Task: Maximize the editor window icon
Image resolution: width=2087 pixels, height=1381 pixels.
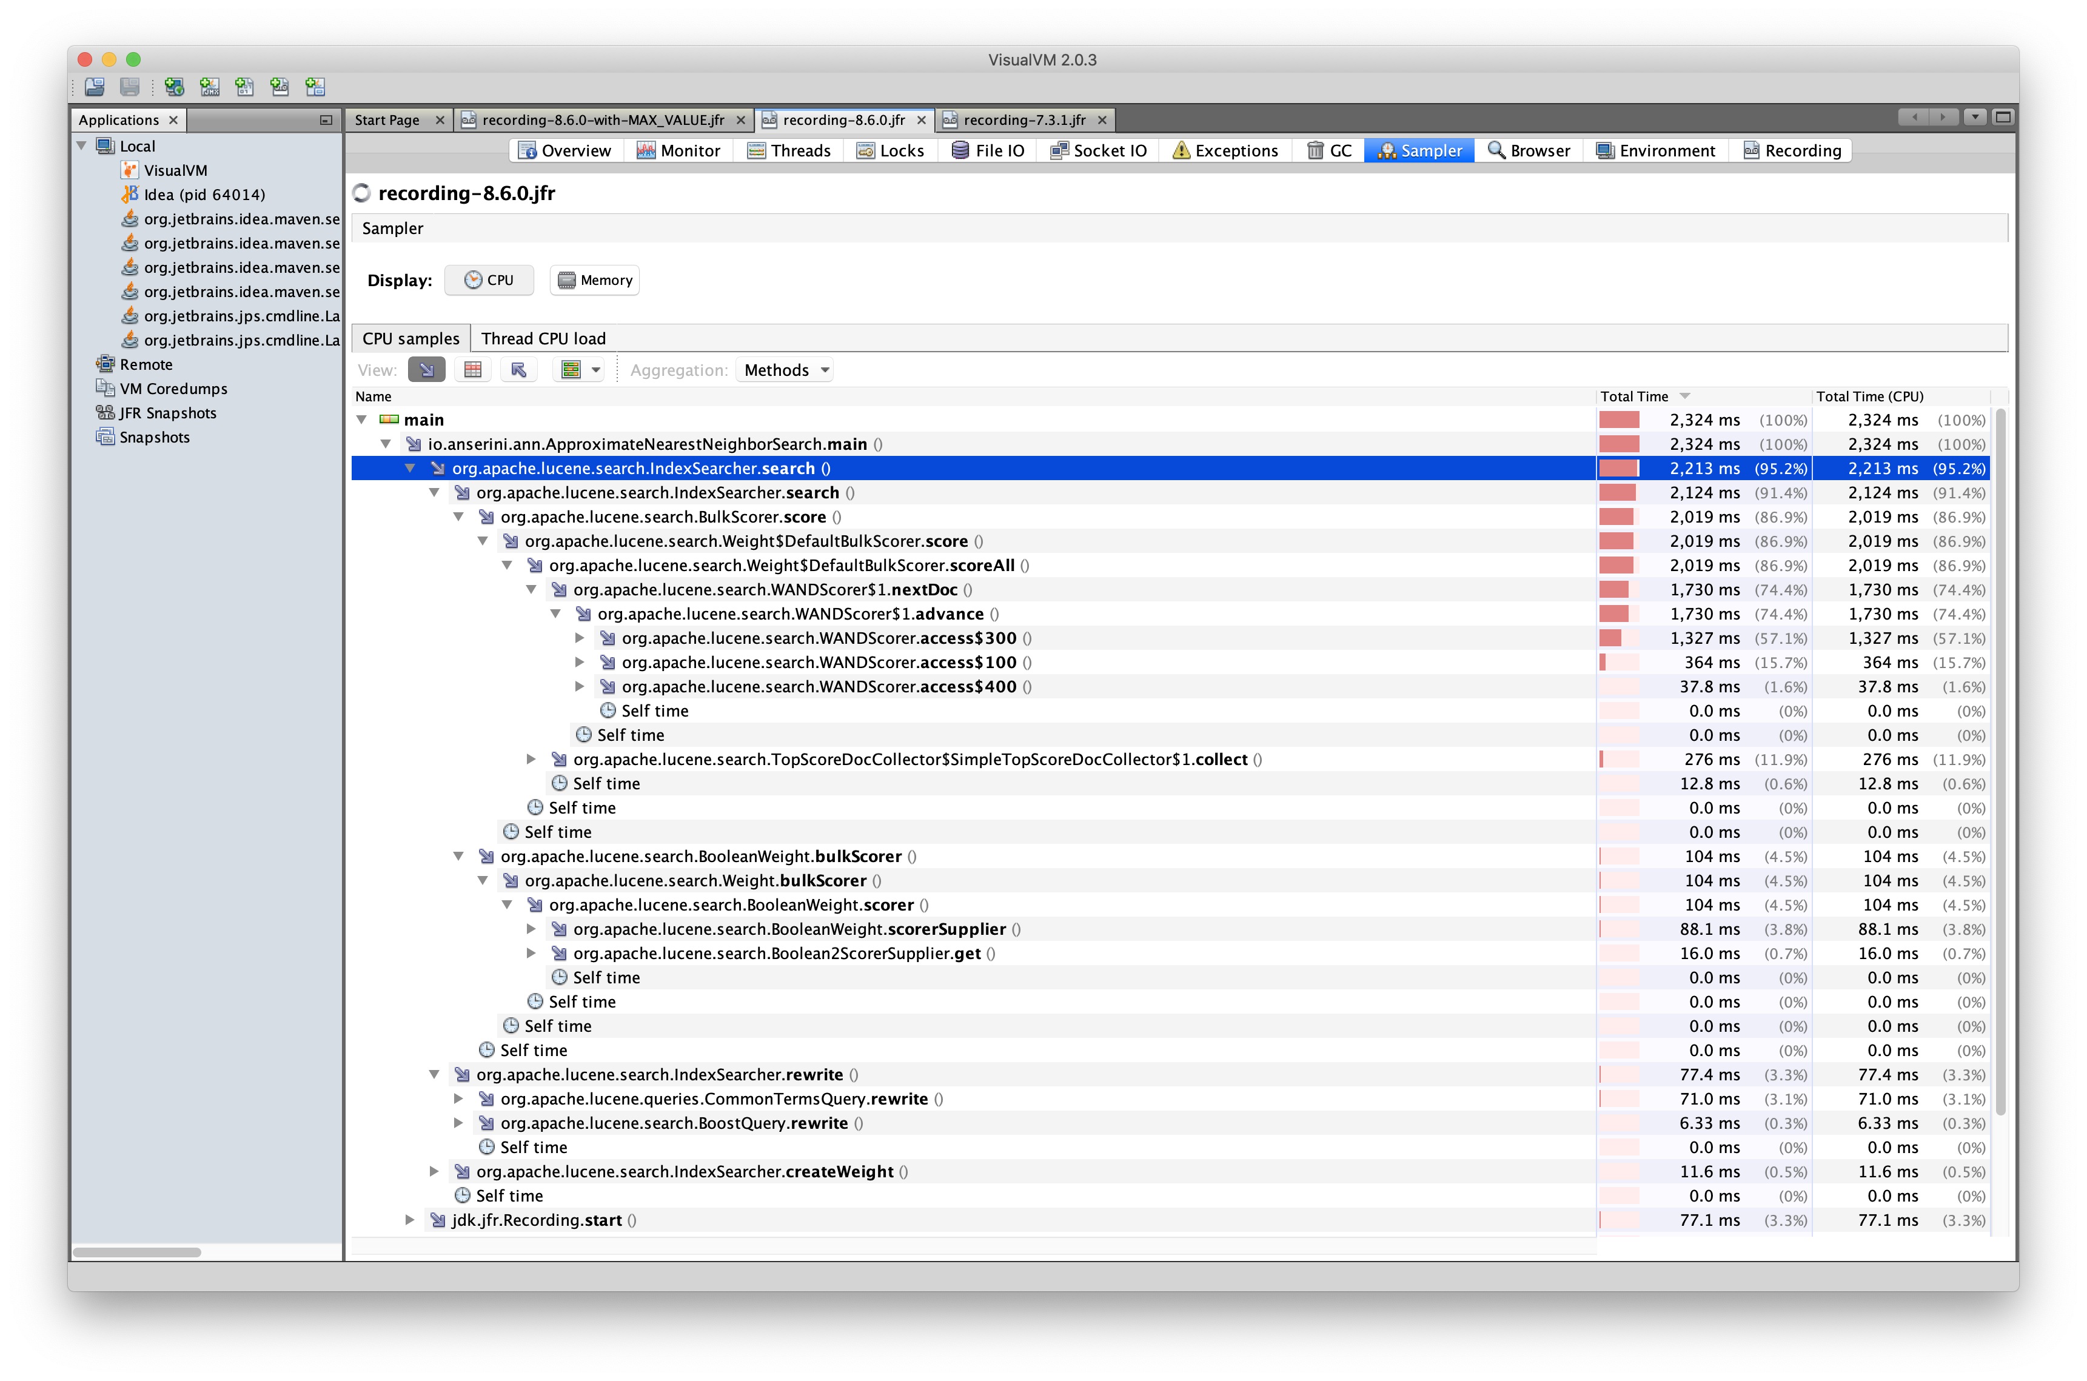Action: click(2003, 117)
